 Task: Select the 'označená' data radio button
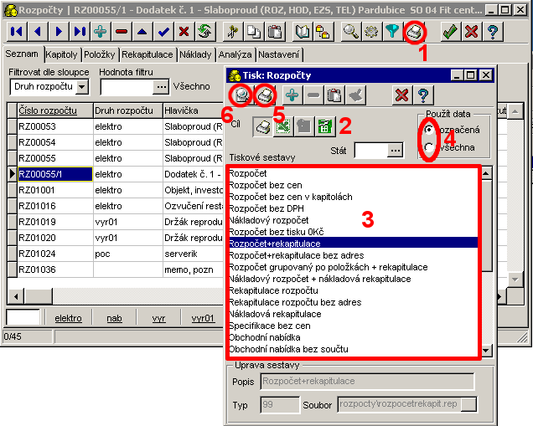[430, 131]
